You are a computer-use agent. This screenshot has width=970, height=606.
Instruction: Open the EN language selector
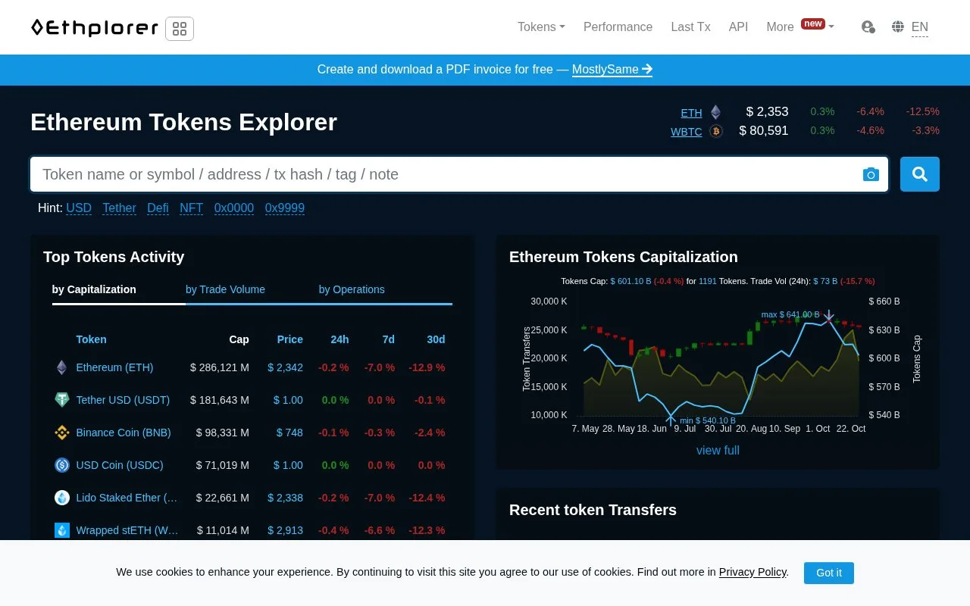point(919,27)
